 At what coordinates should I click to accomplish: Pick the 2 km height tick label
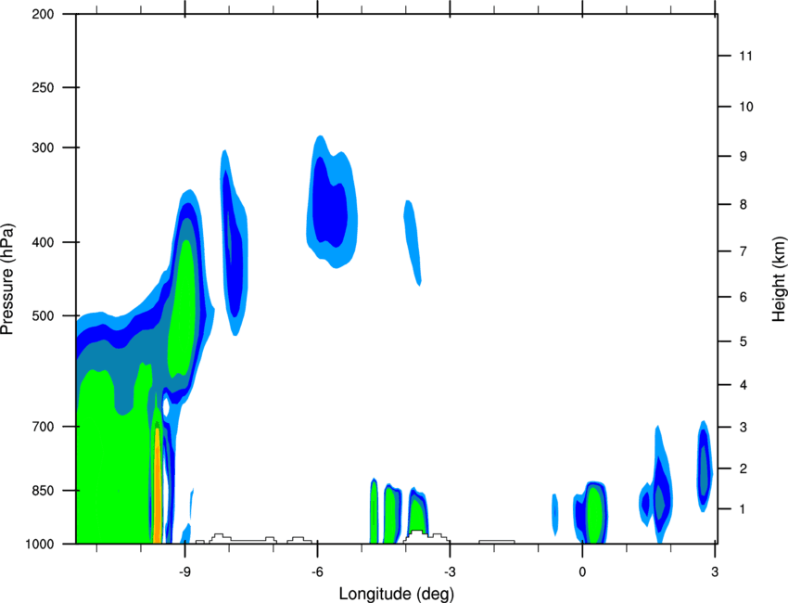coord(744,468)
